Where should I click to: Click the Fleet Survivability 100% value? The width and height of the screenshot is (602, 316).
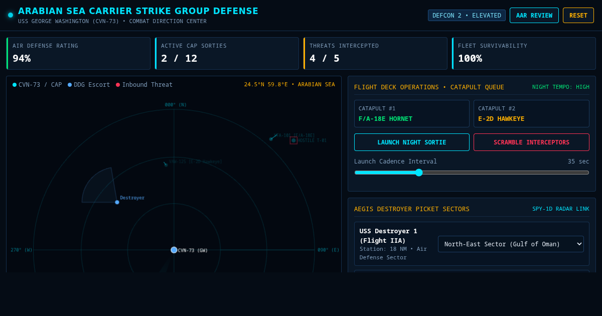(x=470, y=58)
